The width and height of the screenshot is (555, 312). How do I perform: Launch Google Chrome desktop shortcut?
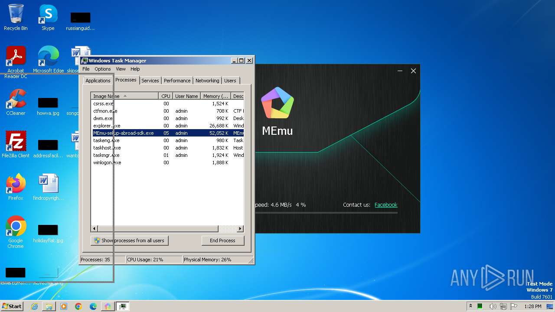[x=16, y=232]
